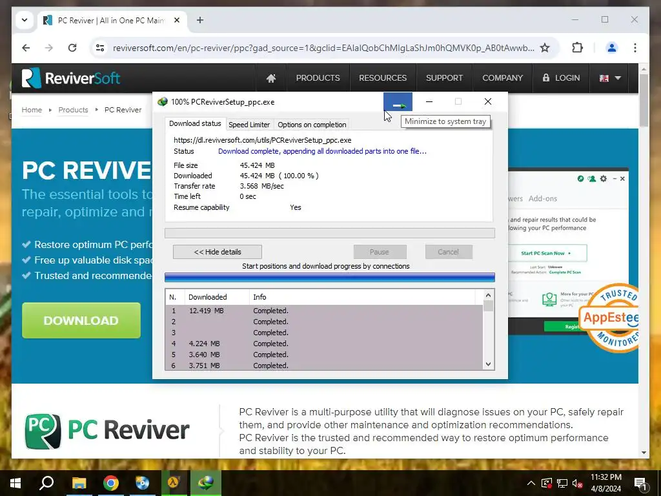The height and width of the screenshot is (496, 661).
Task: Minimize the IDM download window to system tray
Action: point(398,101)
